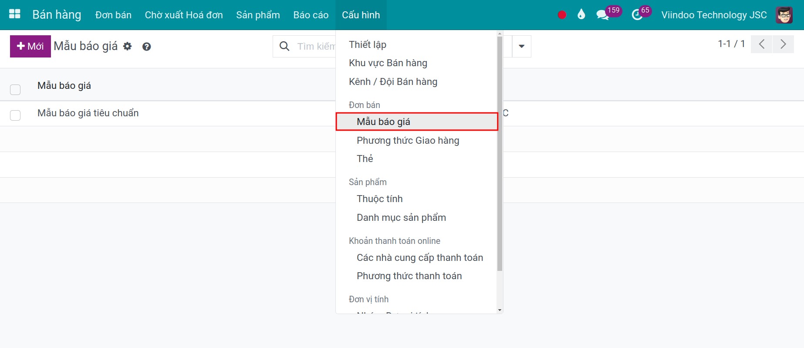Open activities clock icon with 65 badge

coord(637,15)
